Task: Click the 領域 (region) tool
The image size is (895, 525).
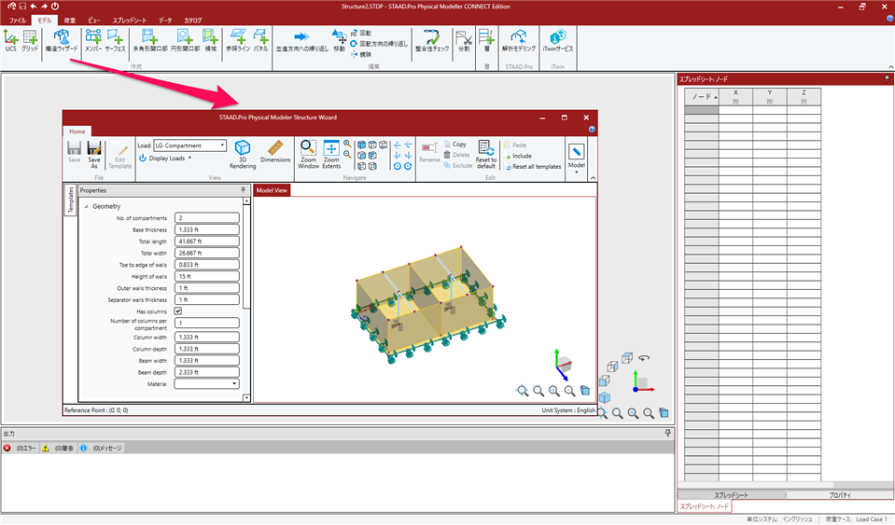Action: pos(211,41)
